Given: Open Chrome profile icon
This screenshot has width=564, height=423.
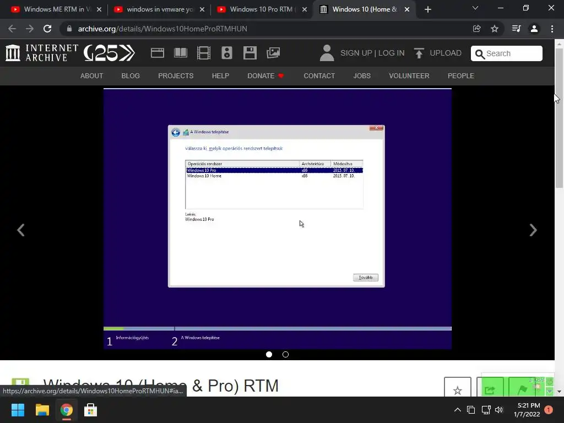Looking at the screenshot, I should pyautogui.click(x=534, y=29).
